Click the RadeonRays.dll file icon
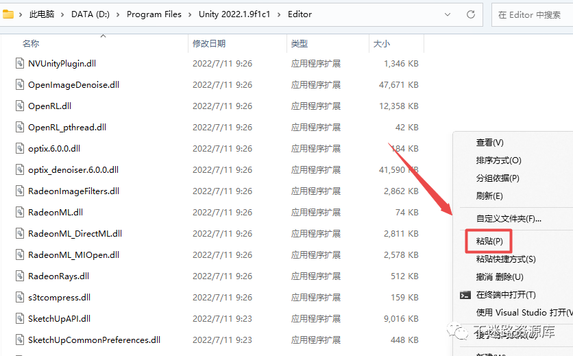This screenshot has height=356, width=573. [x=20, y=276]
